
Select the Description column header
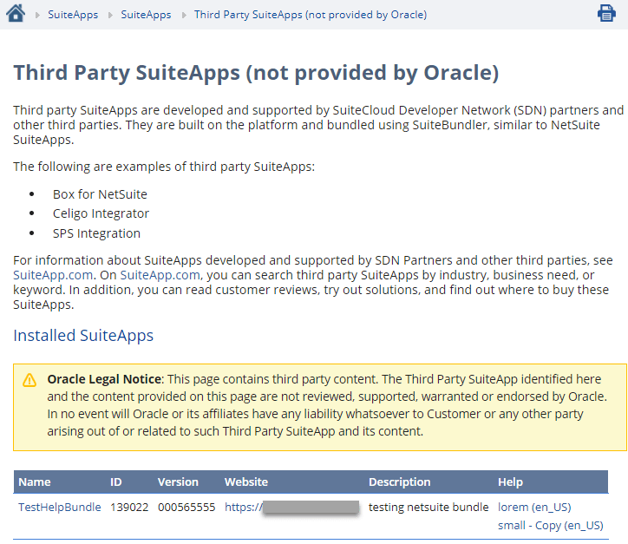pyautogui.click(x=399, y=482)
